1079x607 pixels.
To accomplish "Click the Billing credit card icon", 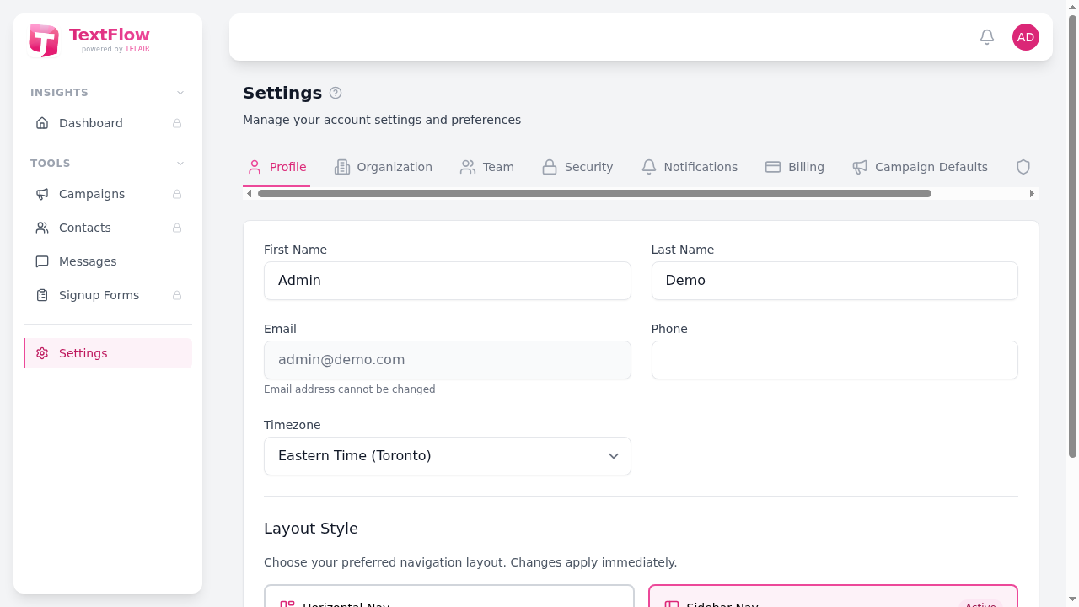I will point(772,167).
